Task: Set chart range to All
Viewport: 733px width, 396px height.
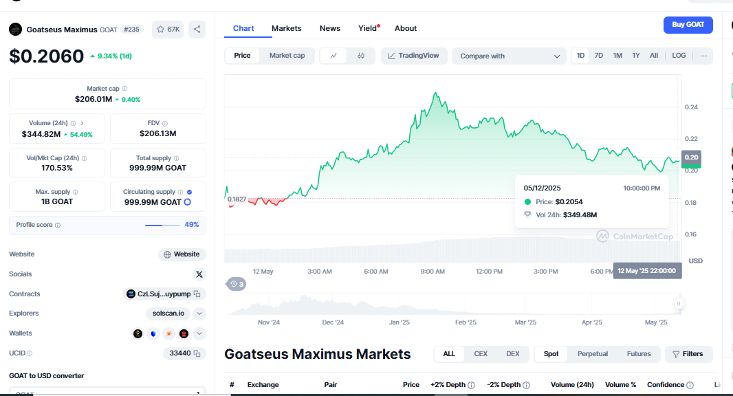Action: coord(654,56)
